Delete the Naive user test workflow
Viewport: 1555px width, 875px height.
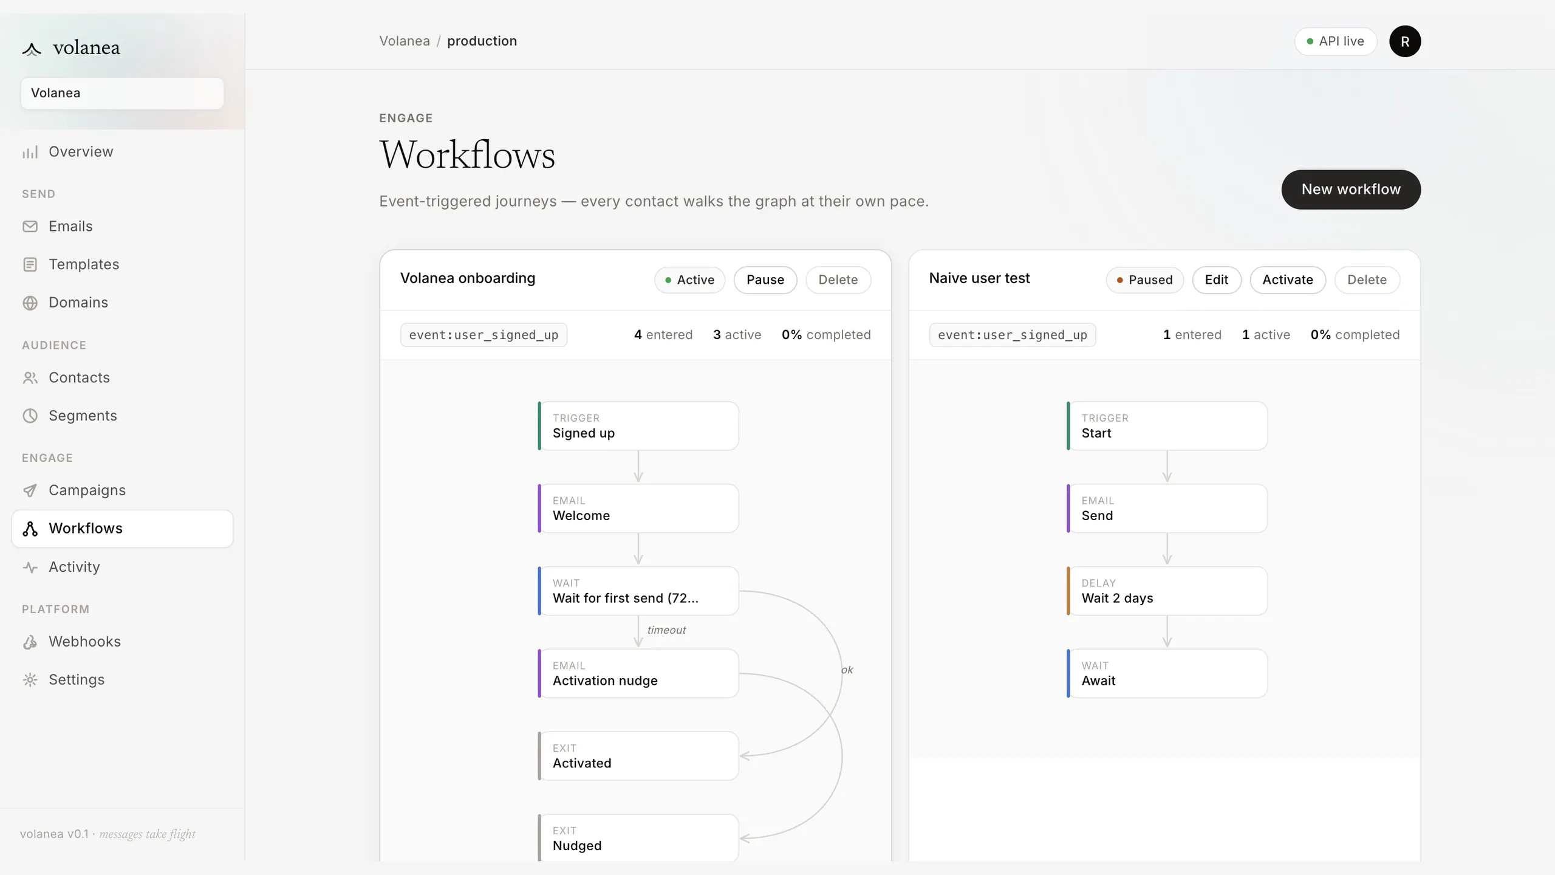(1367, 280)
